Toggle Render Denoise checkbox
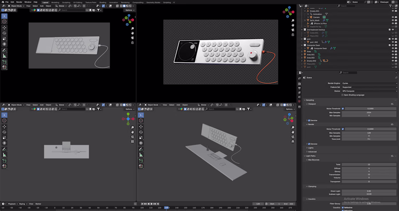Viewport: 399px width, 211px height. pos(309,144)
